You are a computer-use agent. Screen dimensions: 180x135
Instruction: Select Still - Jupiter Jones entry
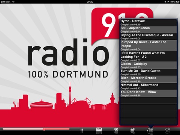pos(148,30)
